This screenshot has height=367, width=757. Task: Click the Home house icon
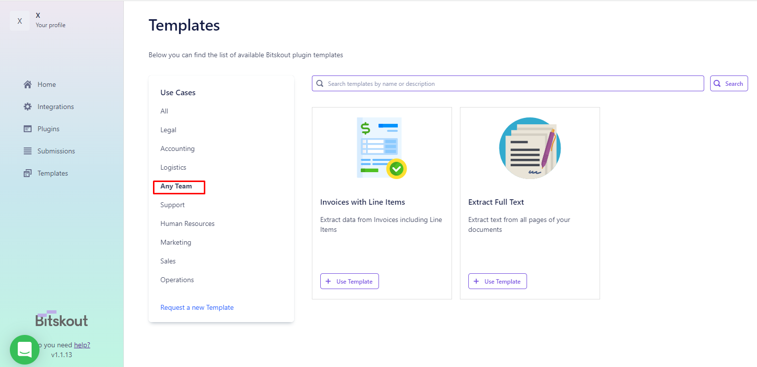point(28,84)
